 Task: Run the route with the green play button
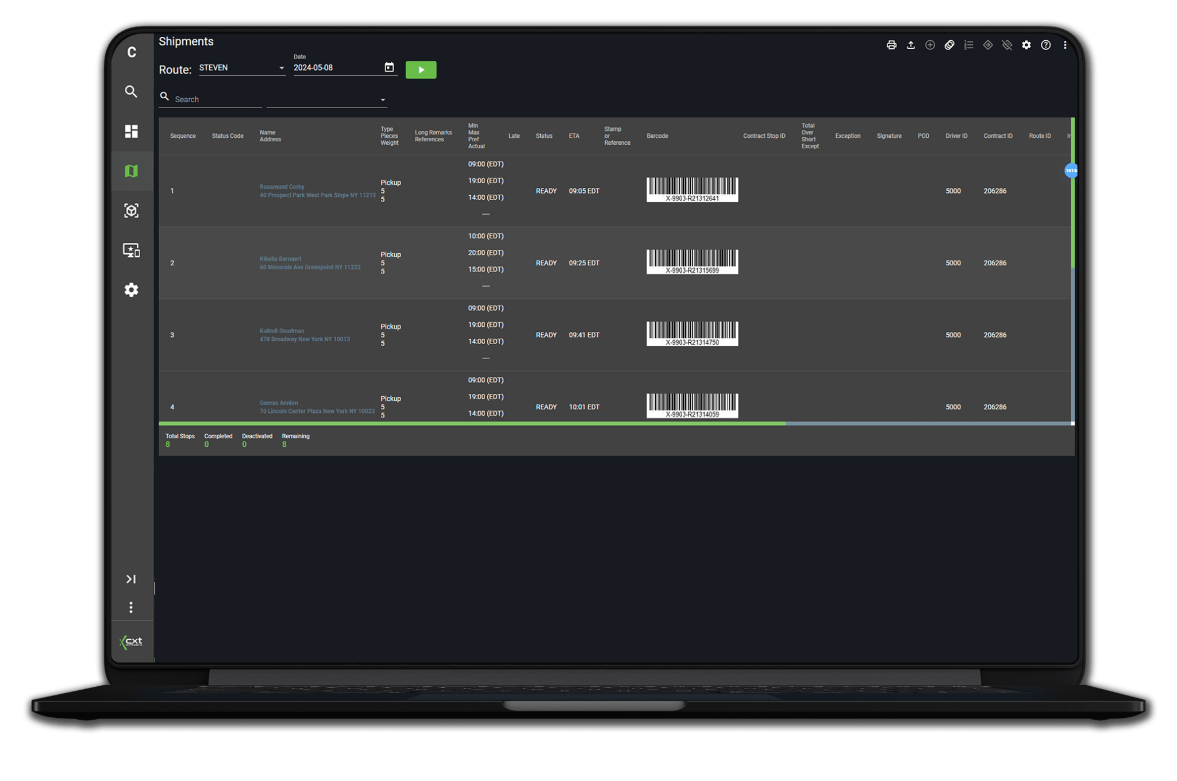pyautogui.click(x=421, y=69)
